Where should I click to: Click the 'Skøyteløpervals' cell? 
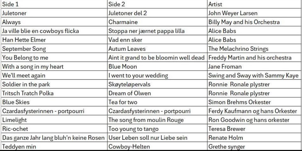pyautogui.click(x=157, y=84)
